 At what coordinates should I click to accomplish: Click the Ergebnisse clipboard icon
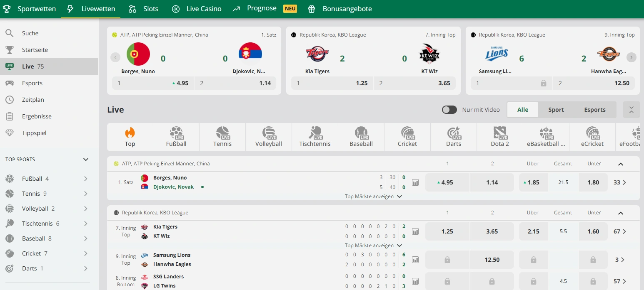pos(9,116)
